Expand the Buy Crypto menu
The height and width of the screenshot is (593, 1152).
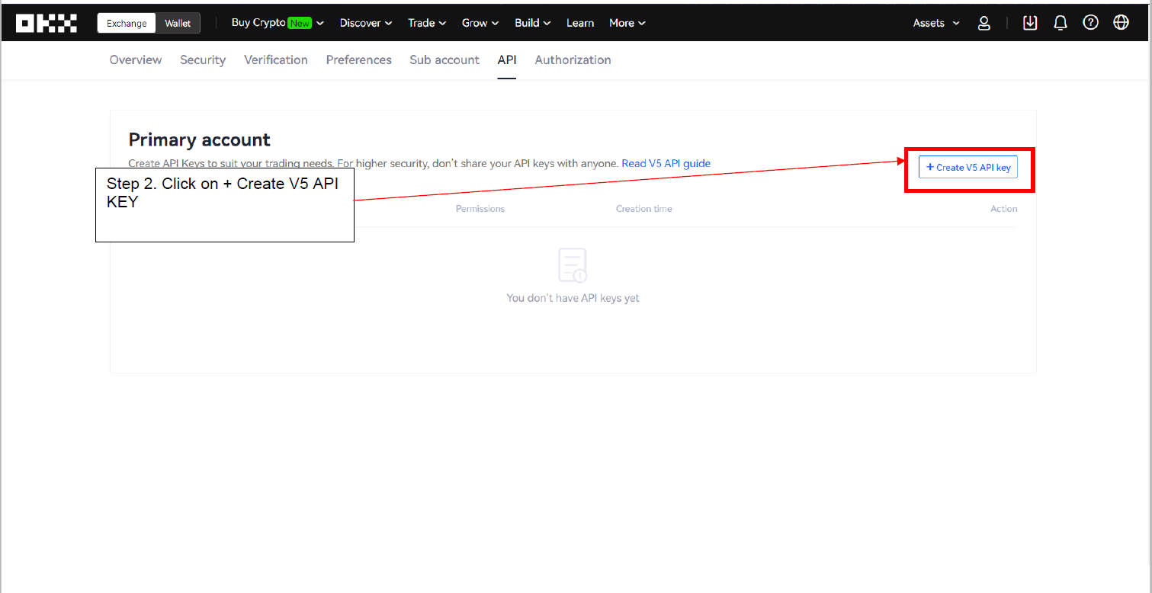[278, 23]
